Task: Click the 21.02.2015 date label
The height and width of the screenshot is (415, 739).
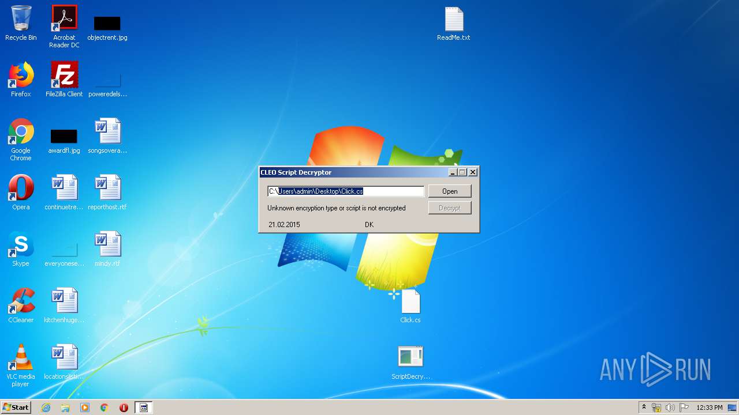Action: click(284, 225)
